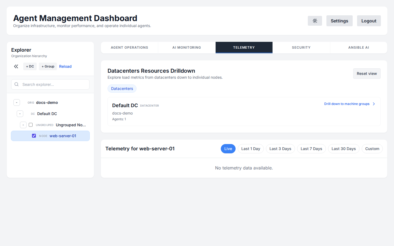Image resolution: width=394 pixels, height=246 pixels.
Task: Click the magnifier icon in the search box
Action: tap(16, 84)
